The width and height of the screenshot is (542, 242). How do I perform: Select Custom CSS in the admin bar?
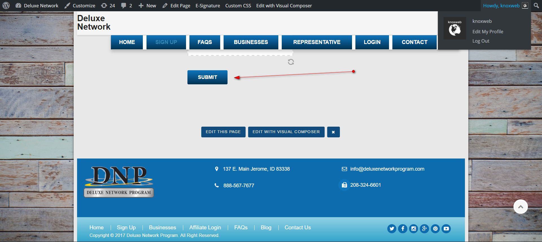click(x=238, y=6)
